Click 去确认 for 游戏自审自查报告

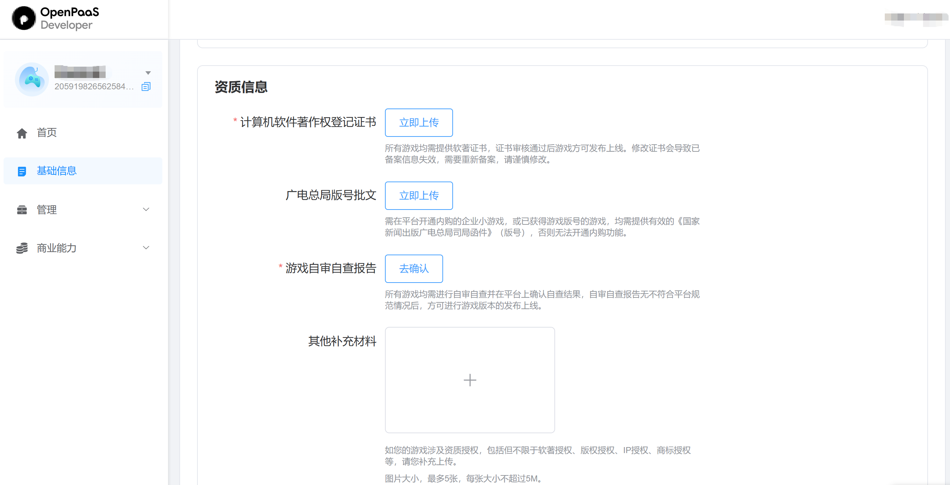414,268
